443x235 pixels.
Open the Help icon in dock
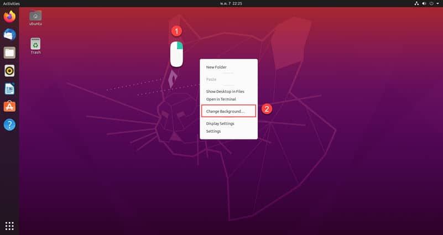point(9,124)
